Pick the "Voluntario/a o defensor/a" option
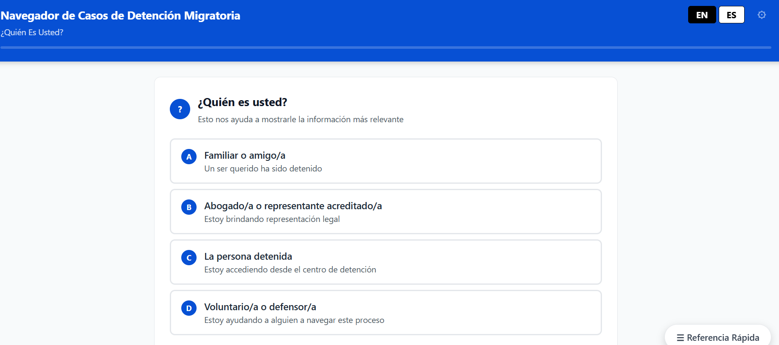This screenshot has width=779, height=345. pyautogui.click(x=386, y=313)
